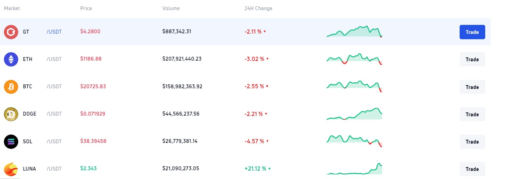This screenshot has width=521, height=179.
Task: Click the 24H Change column header
Action: click(x=258, y=8)
